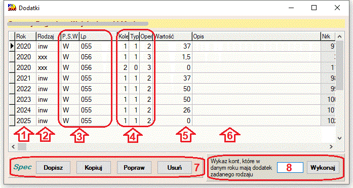Close the Dodatki window

[x=337, y=8]
